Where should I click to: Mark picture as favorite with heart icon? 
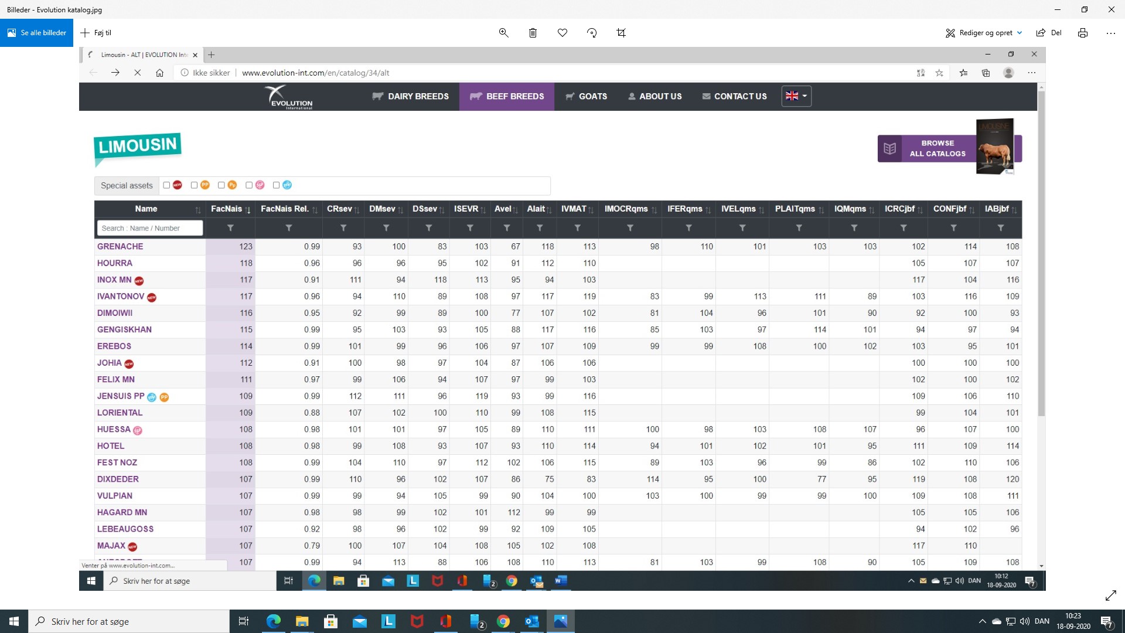[562, 33]
